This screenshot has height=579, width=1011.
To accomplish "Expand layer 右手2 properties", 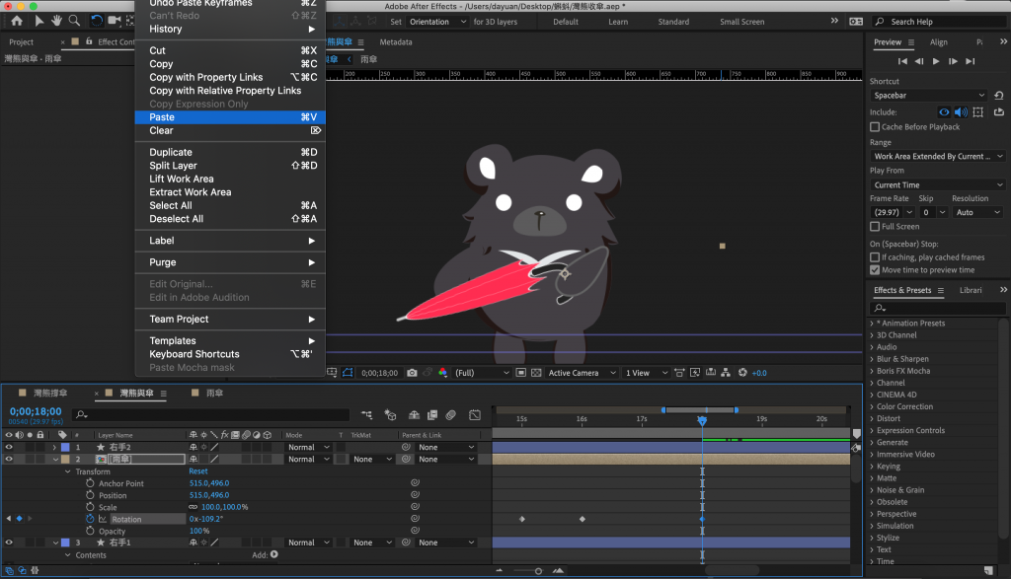I will click(55, 447).
